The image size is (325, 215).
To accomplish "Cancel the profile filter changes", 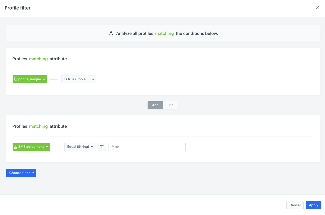I will tap(295, 205).
